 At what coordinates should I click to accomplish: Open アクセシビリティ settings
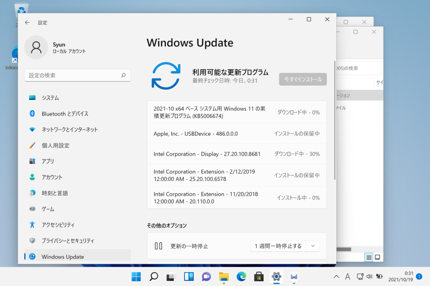(77, 225)
